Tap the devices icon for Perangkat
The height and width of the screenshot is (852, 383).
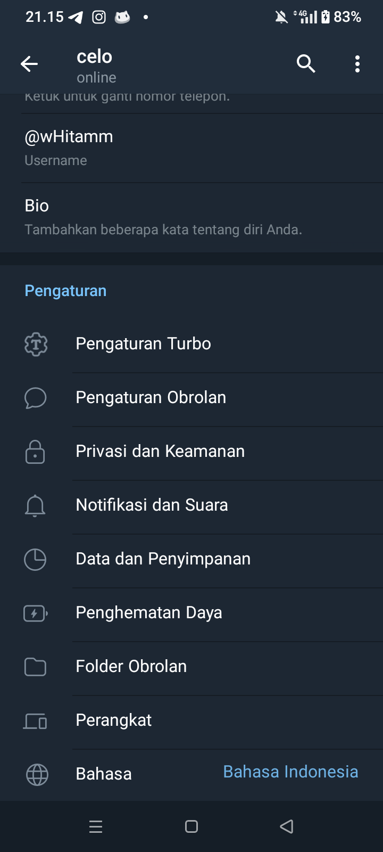(x=36, y=721)
